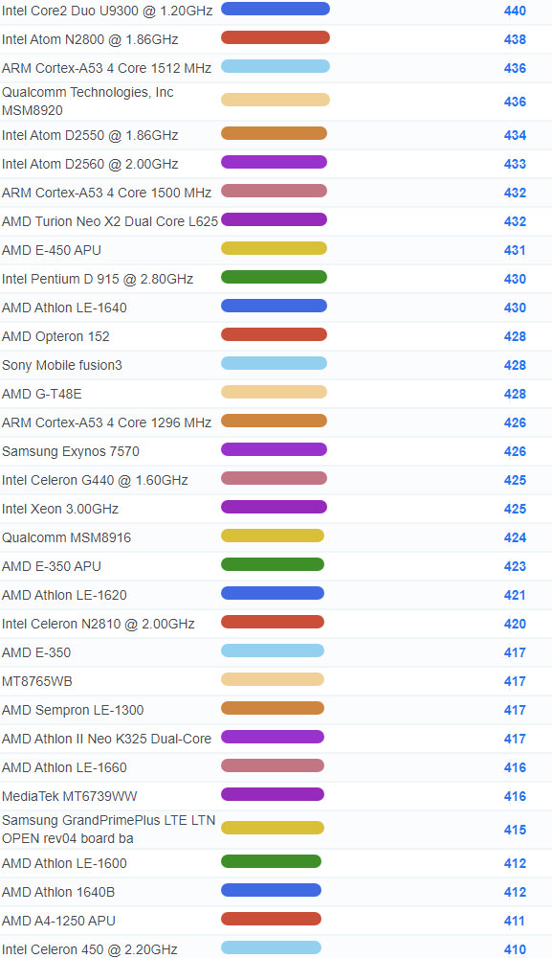552x958 pixels.
Task: Select AMD A4-1250 APU name
Action: coord(58,920)
